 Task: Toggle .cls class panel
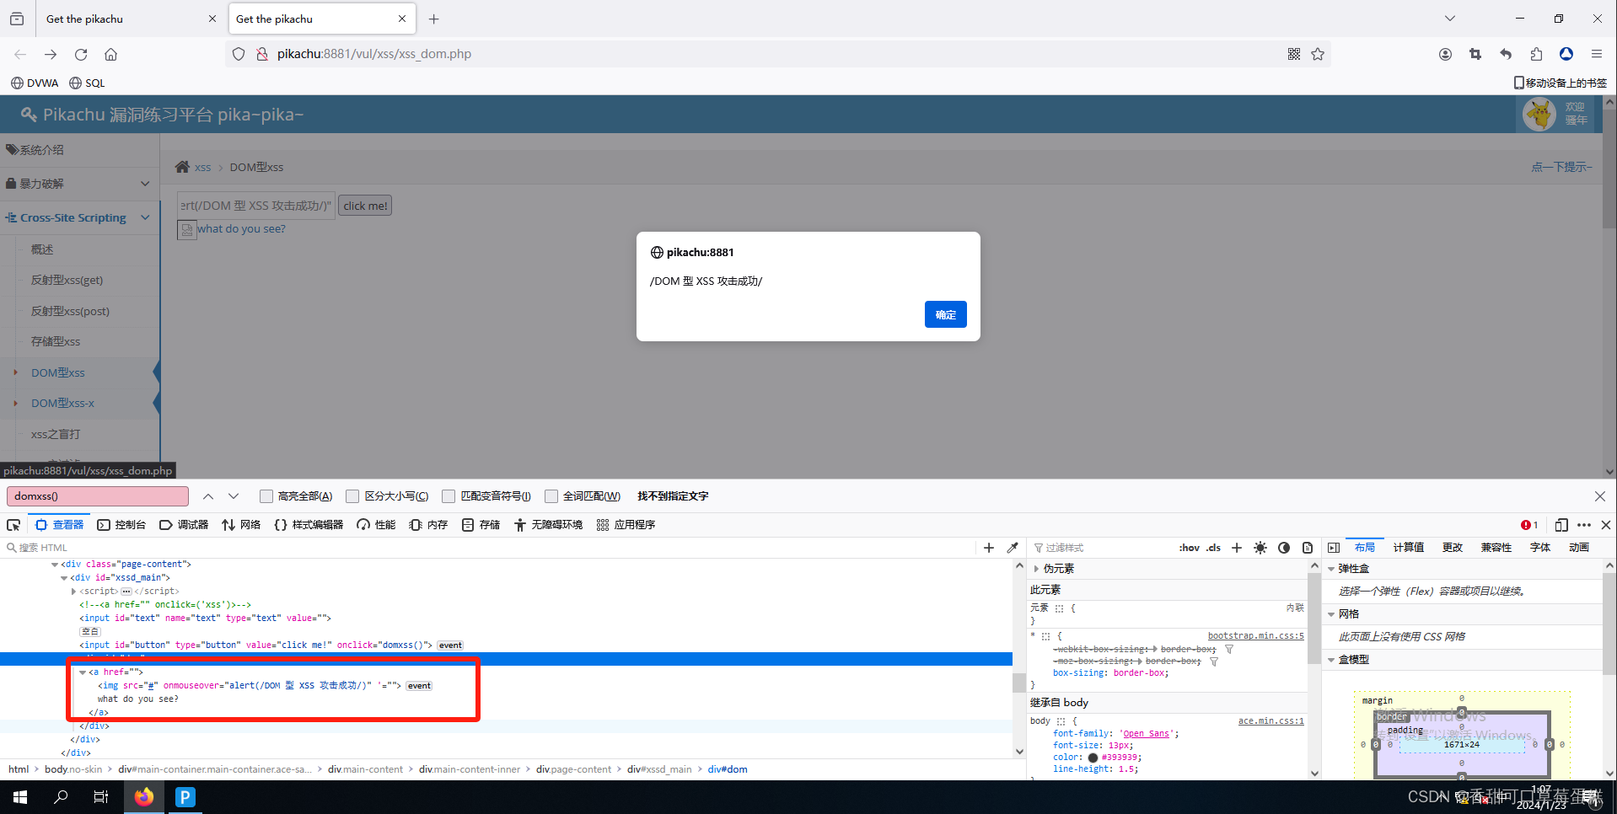pos(1214,548)
